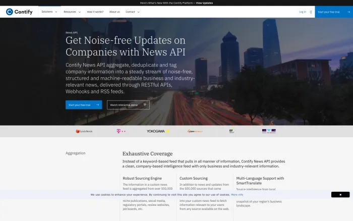This screenshot has height=221, width=353.
Task: Click the LexisNexis logo
Action: [x=84, y=131]
